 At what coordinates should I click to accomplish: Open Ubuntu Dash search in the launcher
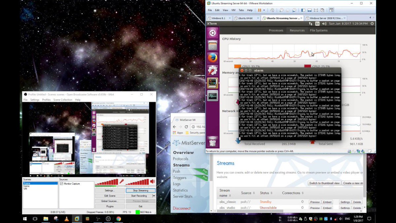(213, 33)
